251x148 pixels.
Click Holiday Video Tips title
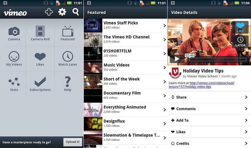[203, 71]
